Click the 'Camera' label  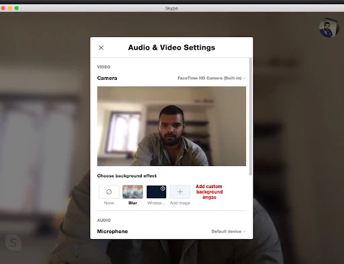coord(107,78)
